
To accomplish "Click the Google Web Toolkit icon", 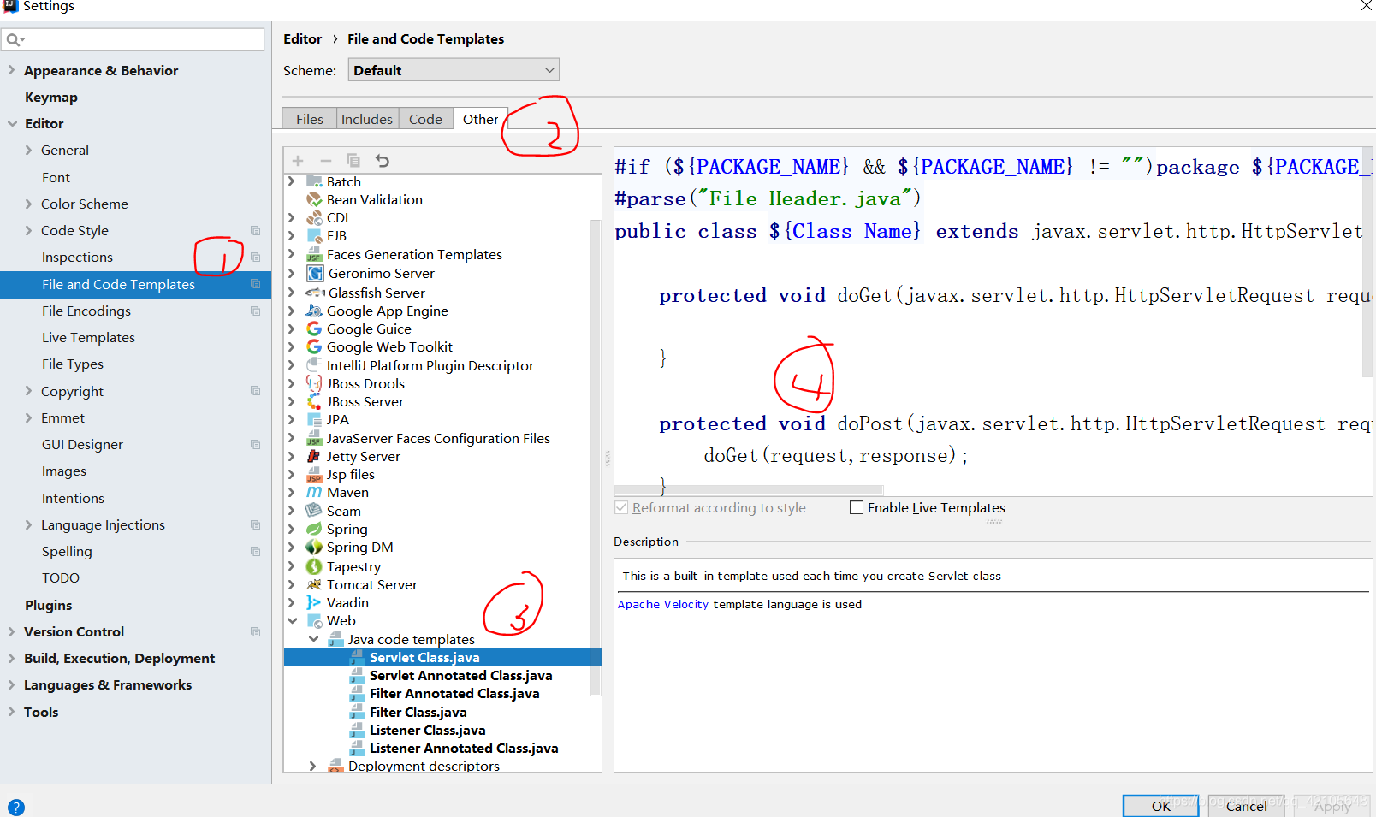I will (314, 346).
